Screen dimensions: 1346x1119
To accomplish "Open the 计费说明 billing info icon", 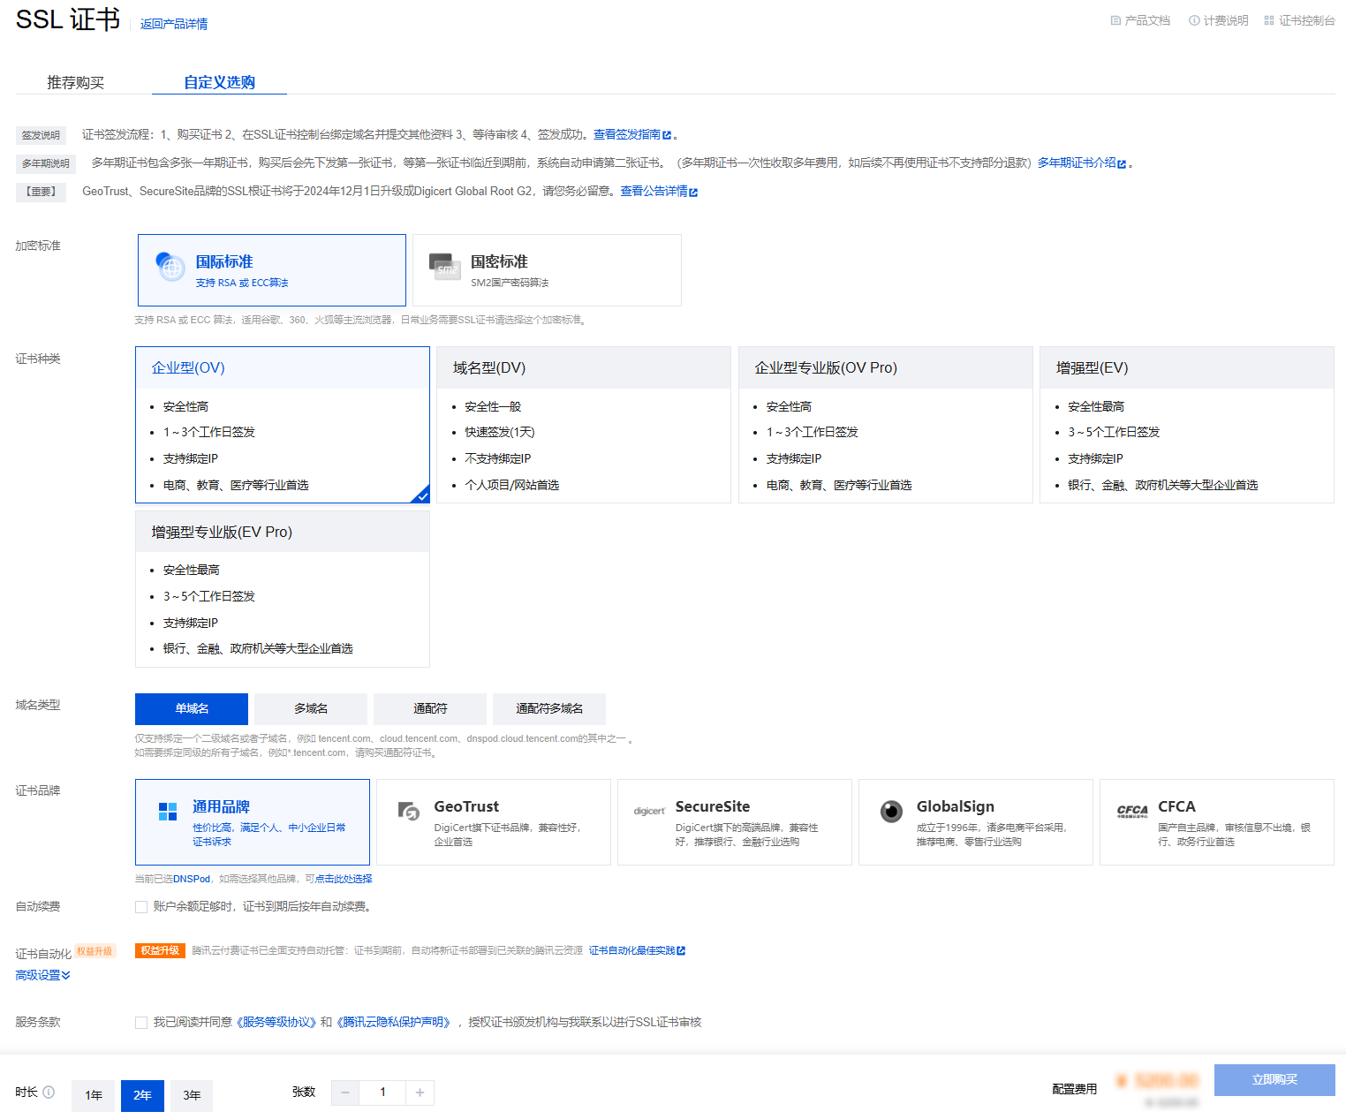I will click(1194, 20).
